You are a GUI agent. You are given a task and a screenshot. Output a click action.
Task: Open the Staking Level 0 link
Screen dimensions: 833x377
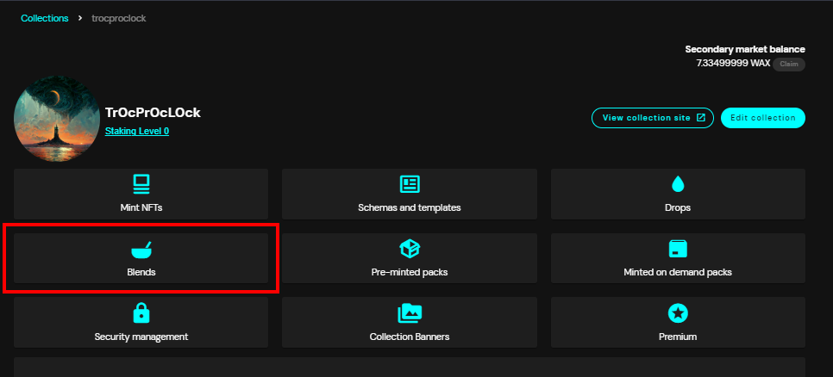[x=137, y=131]
